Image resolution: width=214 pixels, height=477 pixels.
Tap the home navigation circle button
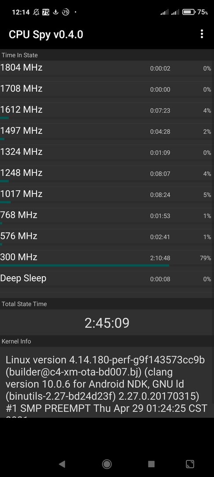coord(107,464)
